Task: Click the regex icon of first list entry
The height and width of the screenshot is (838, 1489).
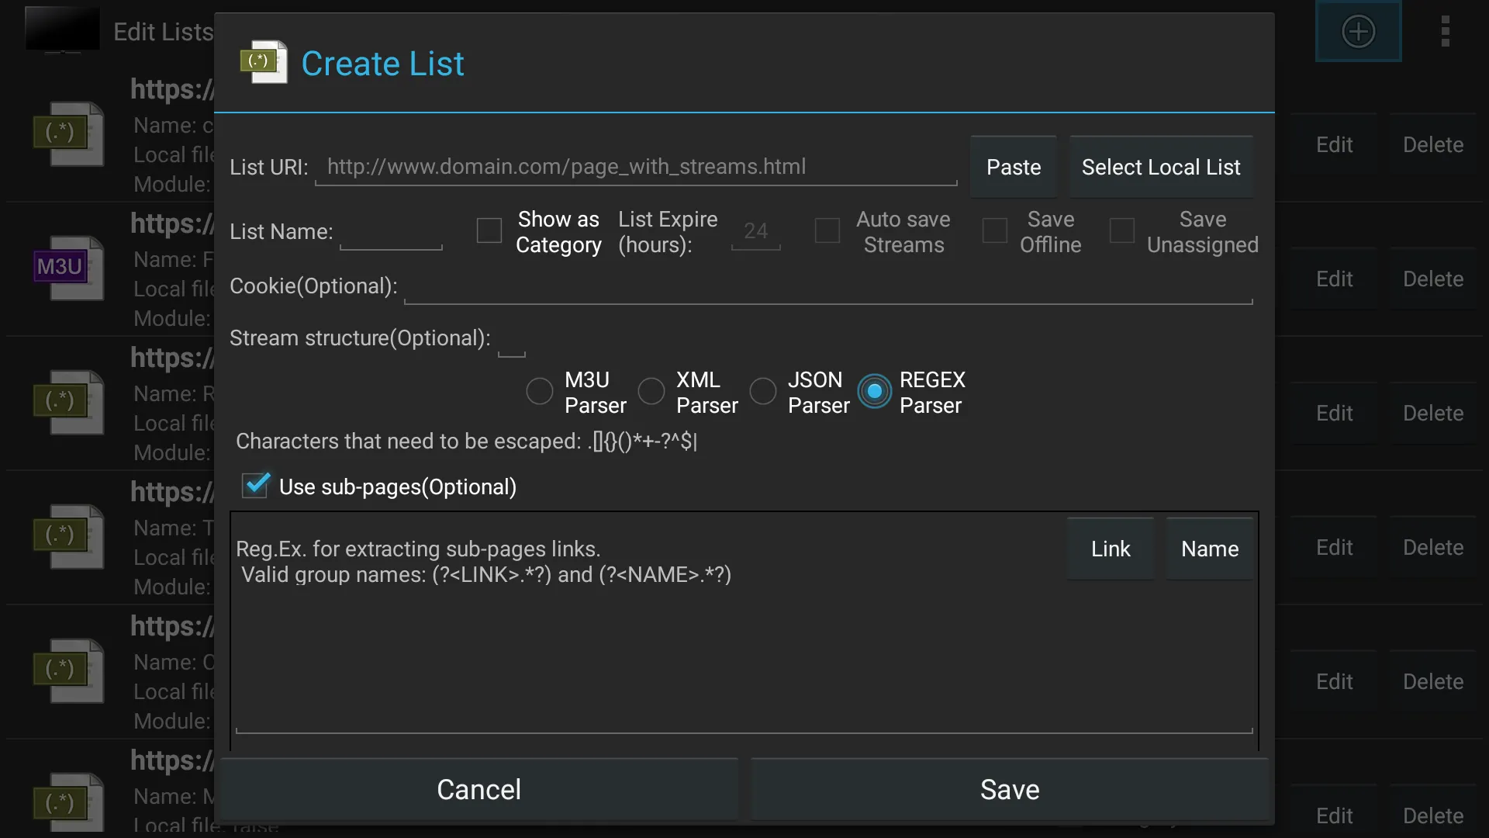Action: tap(69, 133)
